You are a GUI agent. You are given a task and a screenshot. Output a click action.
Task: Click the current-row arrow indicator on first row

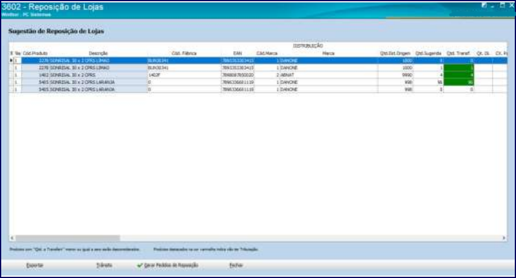coord(11,60)
